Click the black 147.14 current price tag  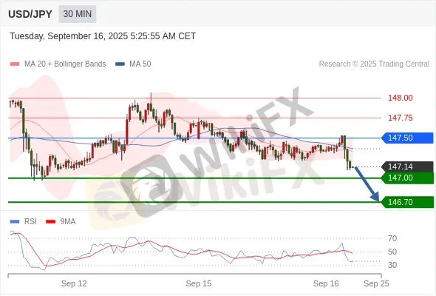pyautogui.click(x=407, y=166)
